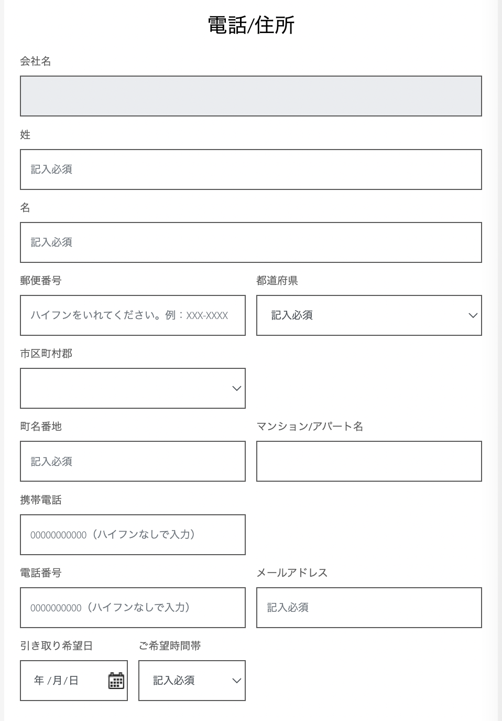The image size is (502, 721).
Task: Focus the 姓 text field
Action: pyautogui.click(x=250, y=169)
